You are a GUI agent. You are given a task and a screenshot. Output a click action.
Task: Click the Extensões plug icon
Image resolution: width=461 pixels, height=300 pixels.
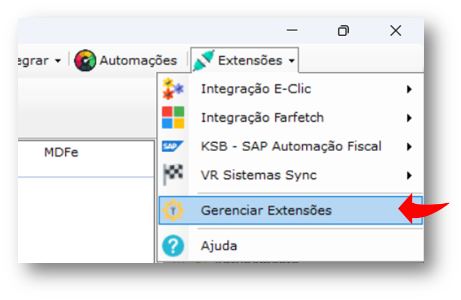click(x=204, y=61)
